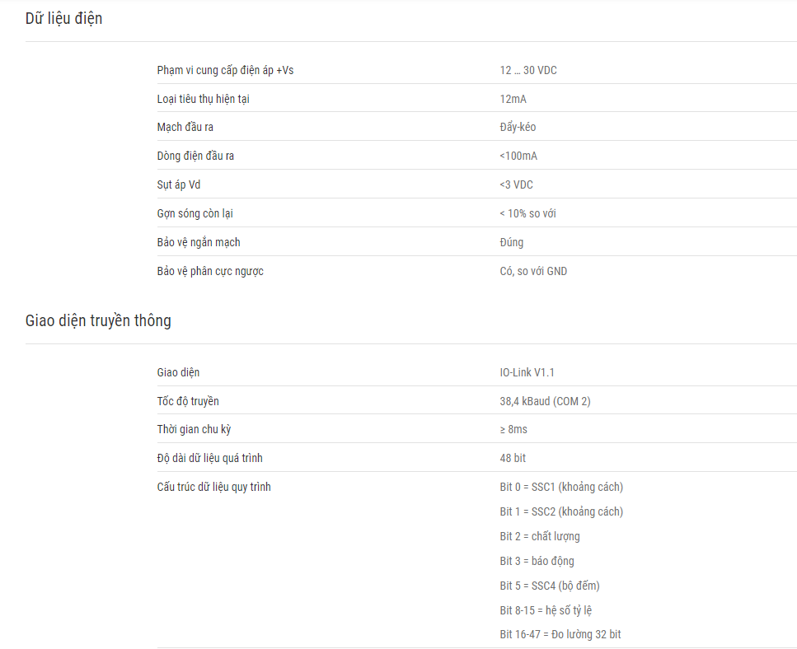The image size is (797, 649).
Task: Click the 'Giao diện truyền thông' section heading
Action: tap(98, 320)
